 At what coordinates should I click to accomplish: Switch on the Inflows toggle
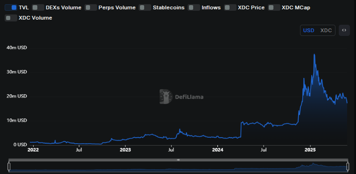(x=194, y=7)
